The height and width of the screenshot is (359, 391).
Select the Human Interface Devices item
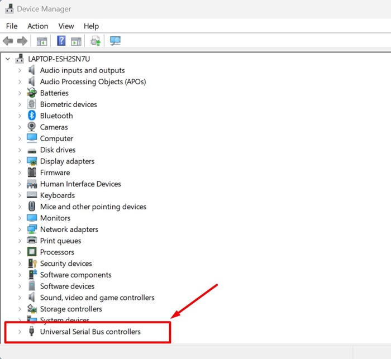[x=80, y=184]
